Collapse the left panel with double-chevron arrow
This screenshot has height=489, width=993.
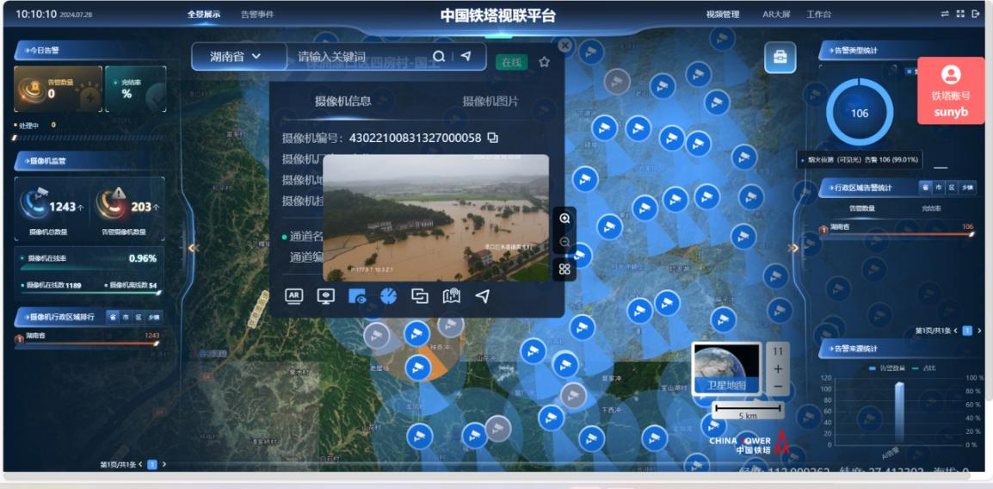194,248
